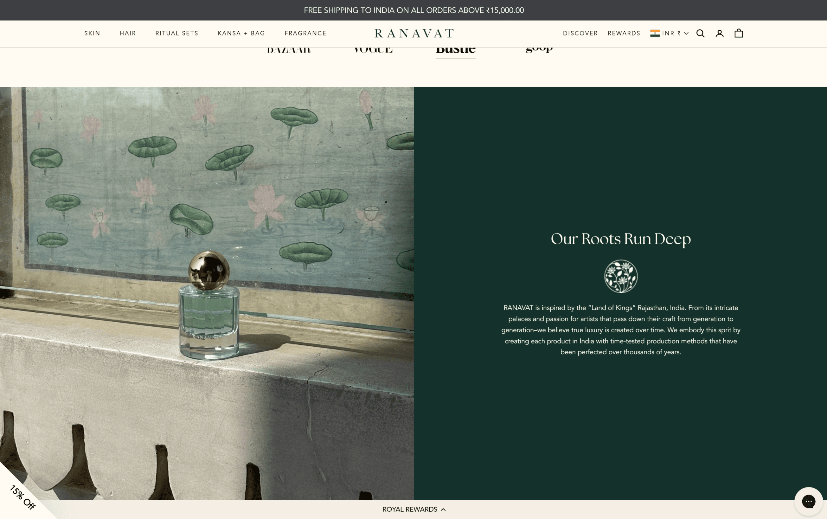Click the India flag currency icon
This screenshot has width=827, height=519.
tap(655, 33)
